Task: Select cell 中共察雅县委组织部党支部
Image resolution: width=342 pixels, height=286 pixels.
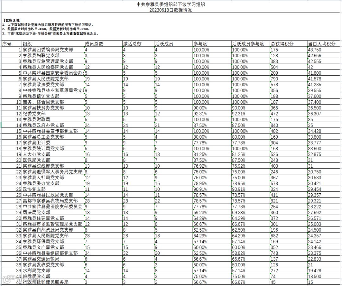Action: [53, 253]
